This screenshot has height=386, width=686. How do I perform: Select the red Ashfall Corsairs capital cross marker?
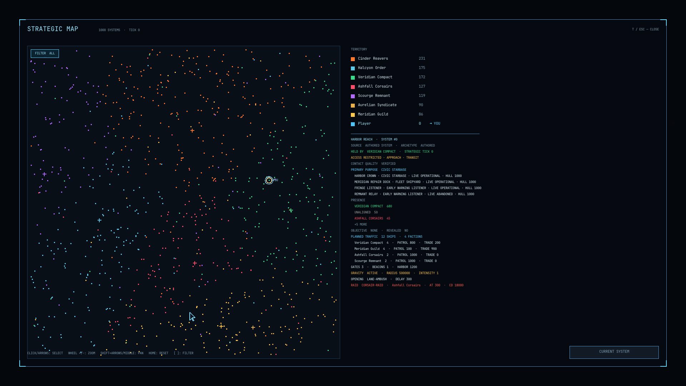pos(195,263)
